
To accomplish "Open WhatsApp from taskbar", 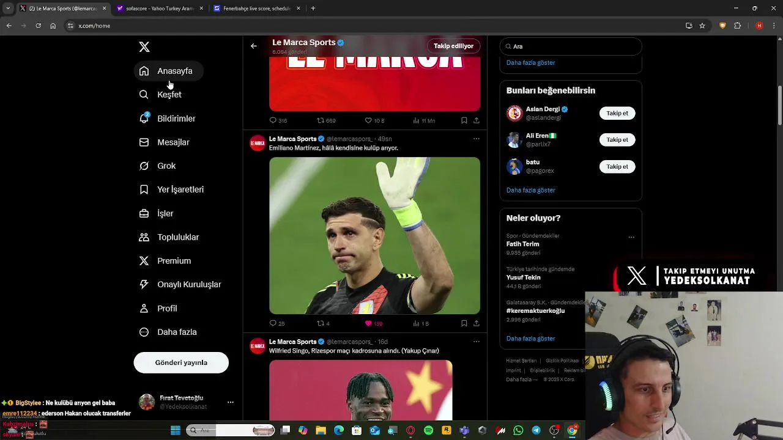I will (x=518, y=431).
